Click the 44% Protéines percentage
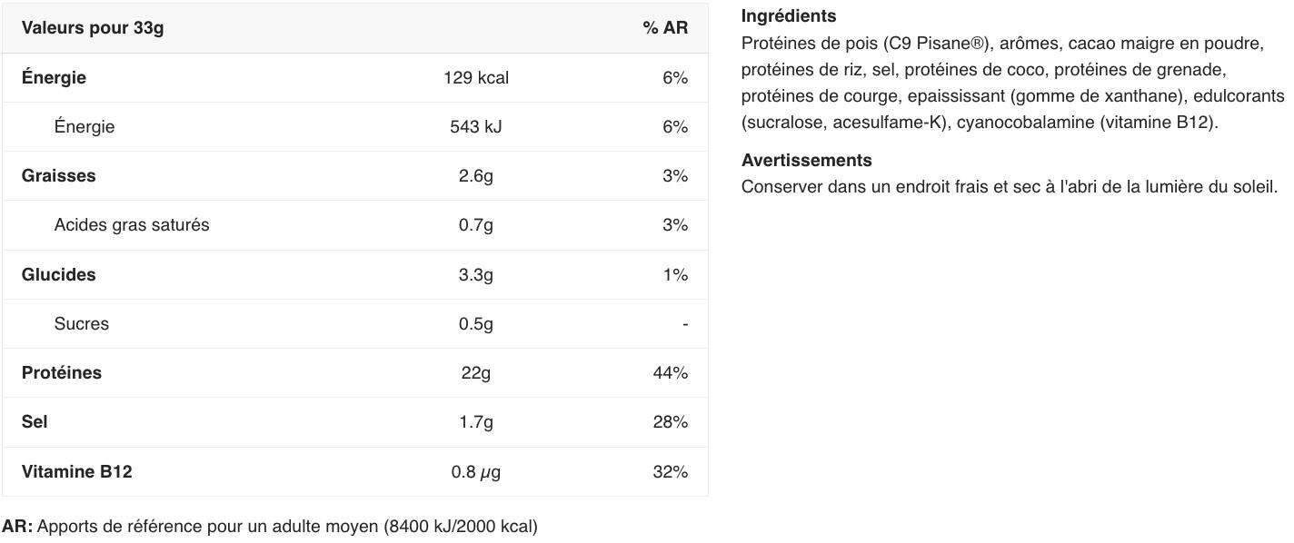The image size is (1294, 543). coord(671,373)
